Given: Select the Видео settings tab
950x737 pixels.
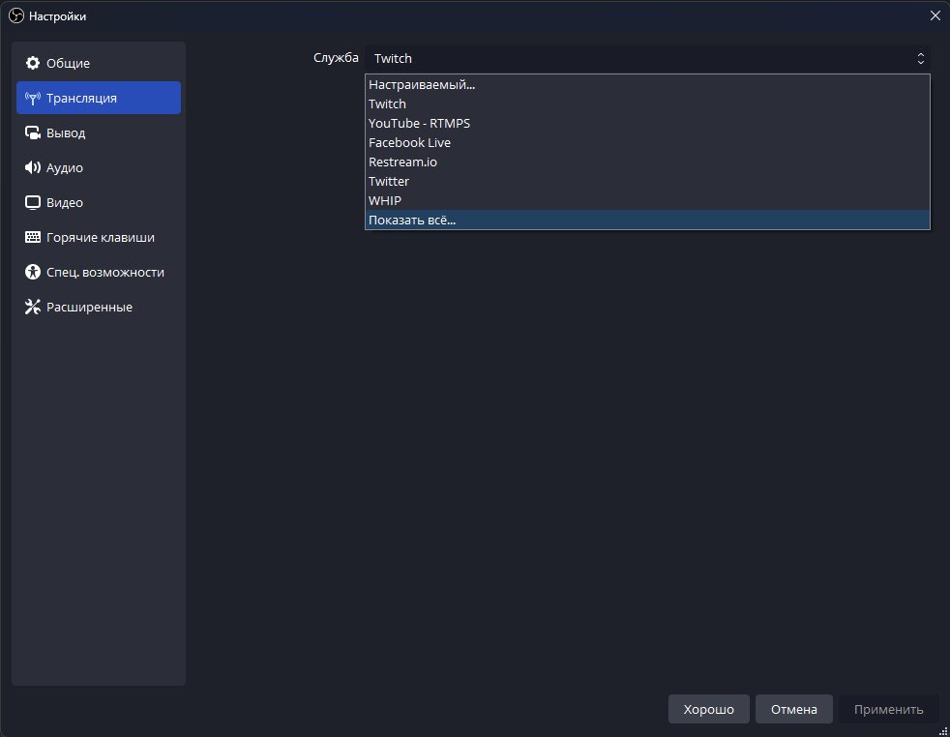Looking at the screenshot, I should click(99, 202).
